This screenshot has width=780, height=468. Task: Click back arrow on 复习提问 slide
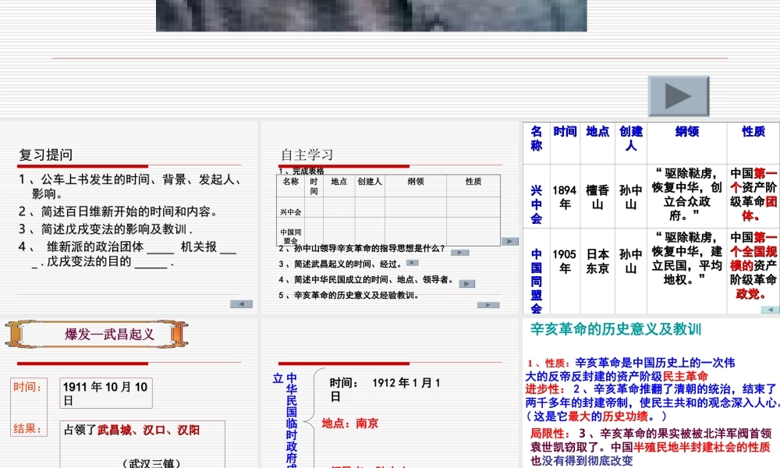241,304
